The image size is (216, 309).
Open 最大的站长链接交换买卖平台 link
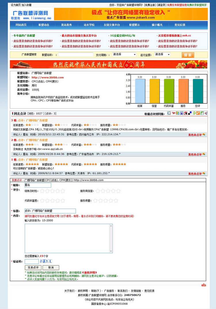click(79, 36)
